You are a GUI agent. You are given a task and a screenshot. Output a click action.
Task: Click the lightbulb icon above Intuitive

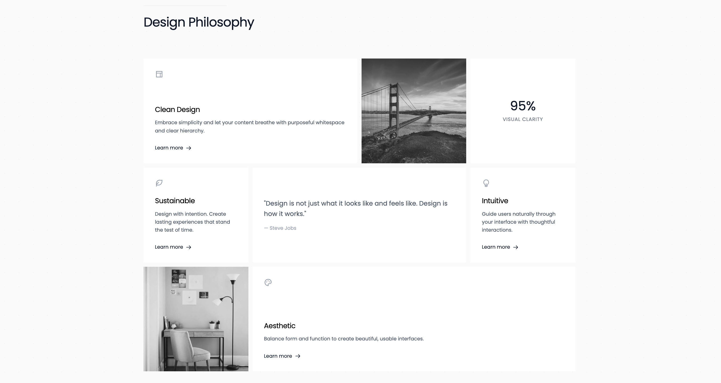point(486,183)
